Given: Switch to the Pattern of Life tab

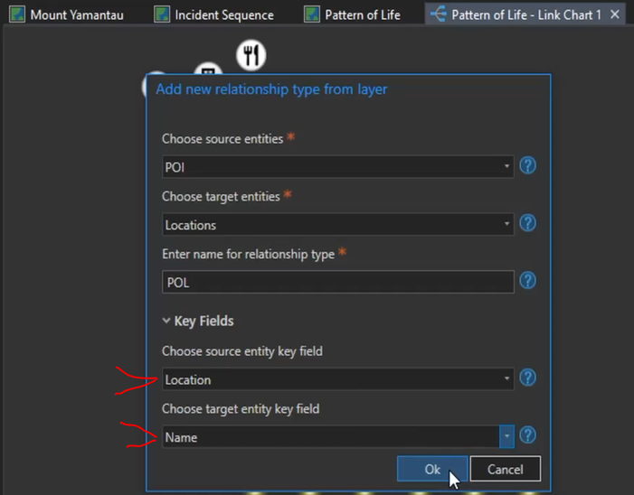Looking at the screenshot, I should tap(362, 15).
